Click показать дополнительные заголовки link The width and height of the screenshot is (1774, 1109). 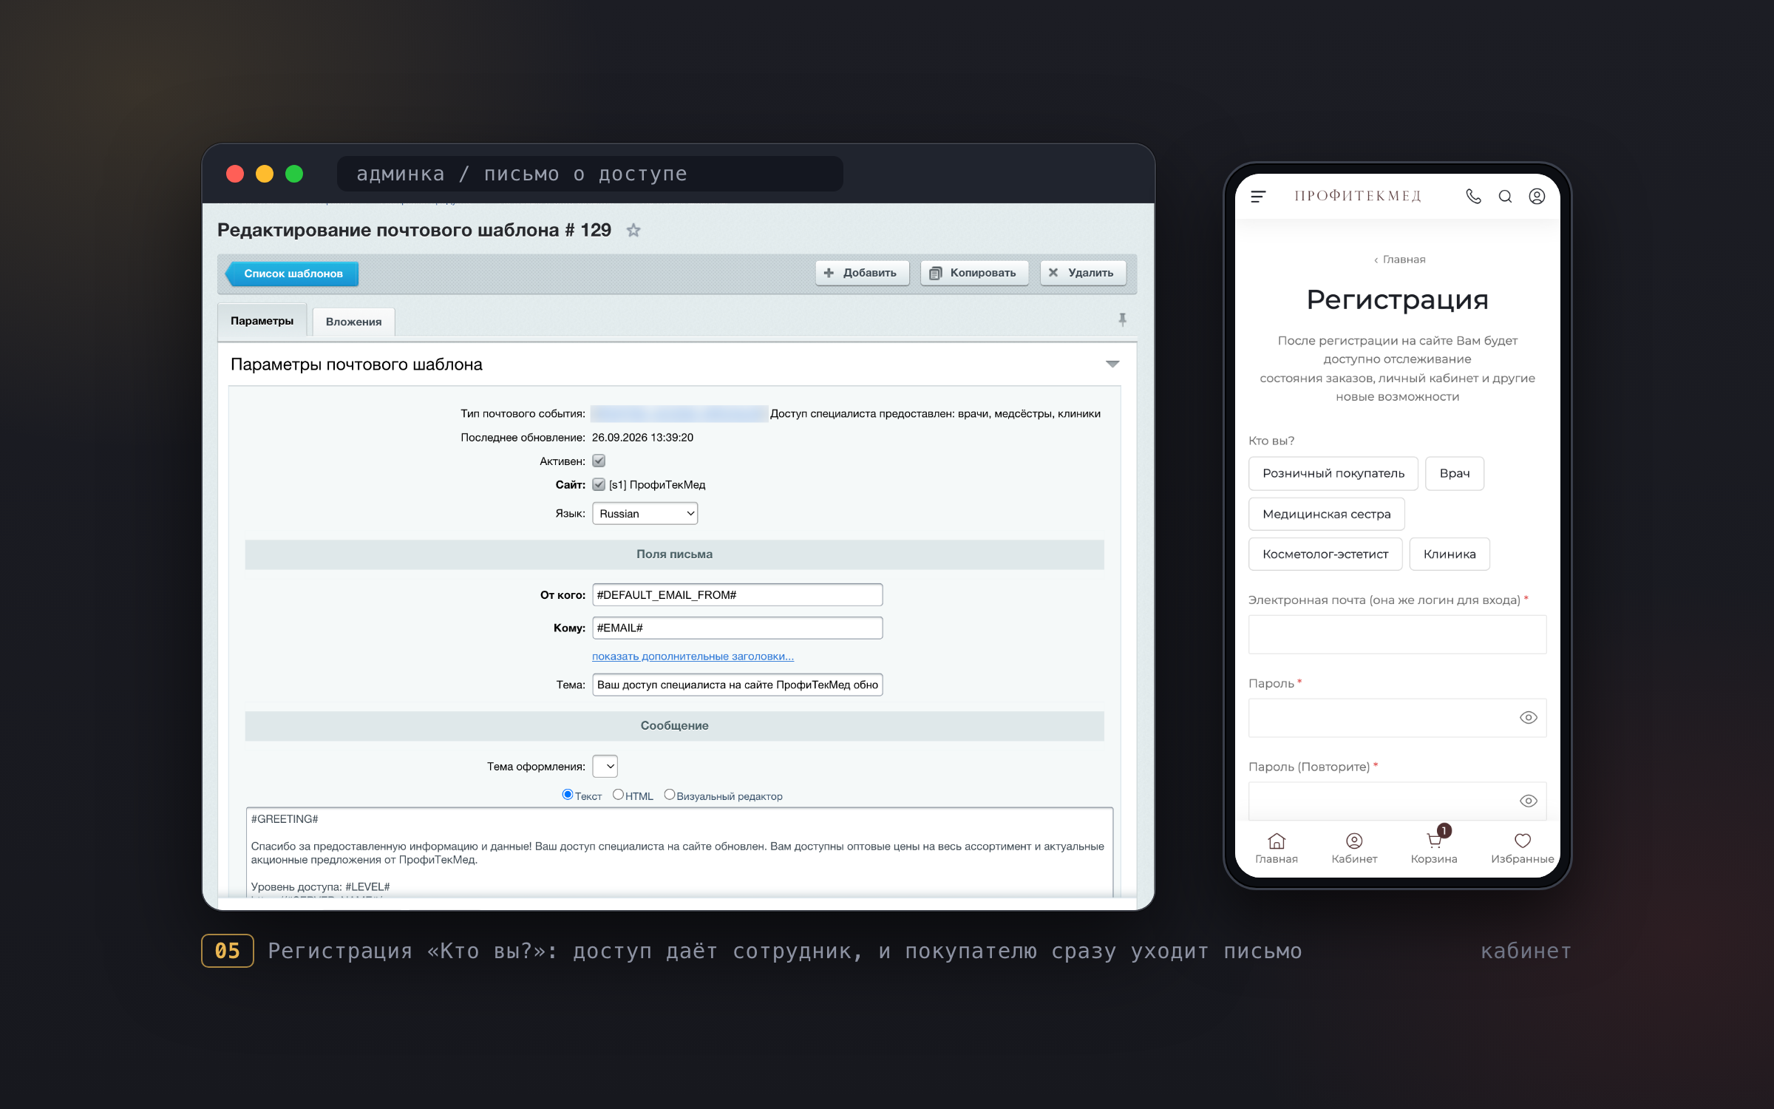click(x=693, y=657)
